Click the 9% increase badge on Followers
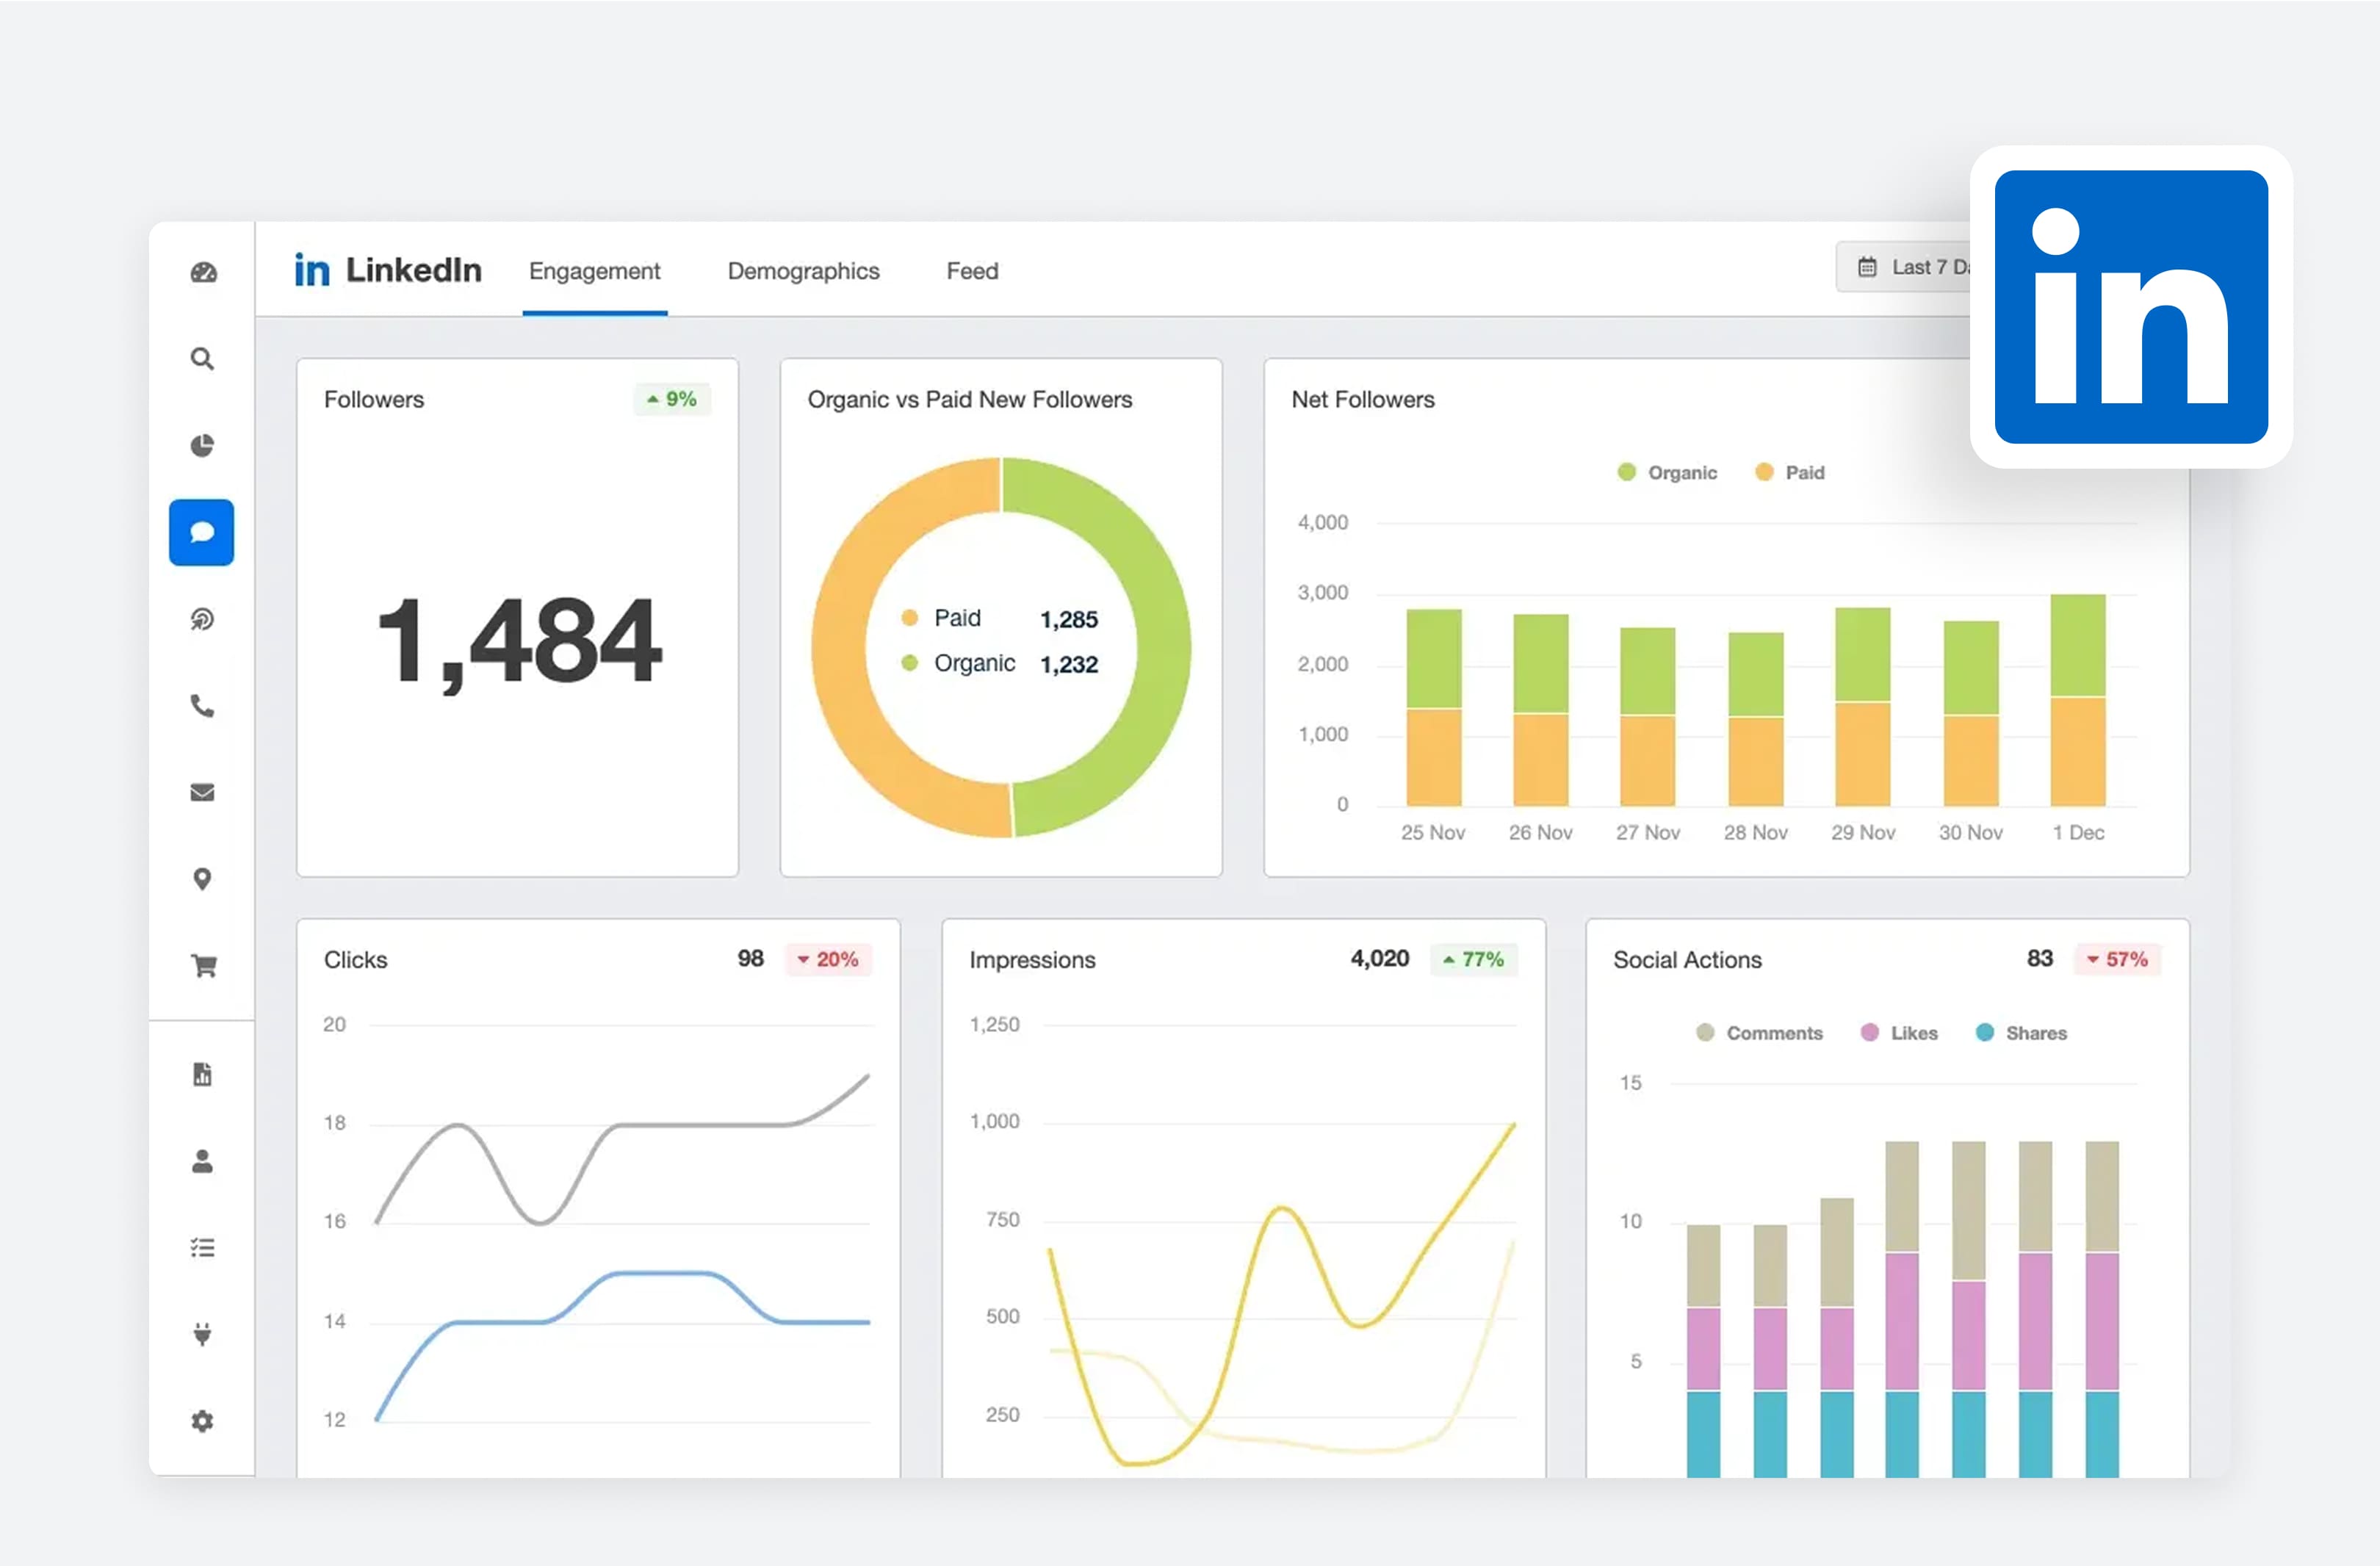Image resolution: width=2380 pixels, height=1566 pixels. (672, 399)
